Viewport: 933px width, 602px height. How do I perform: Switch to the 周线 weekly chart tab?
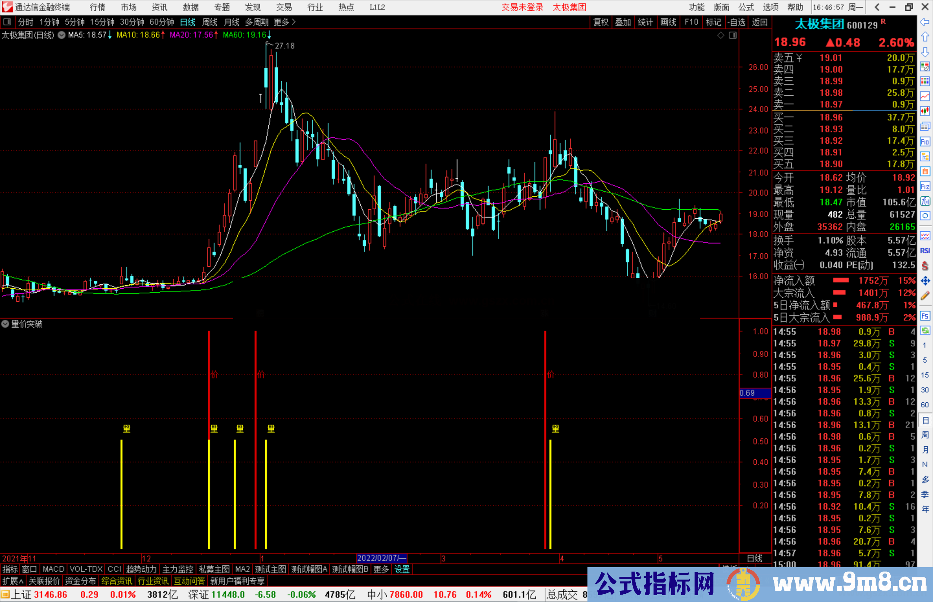click(x=210, y=22)
